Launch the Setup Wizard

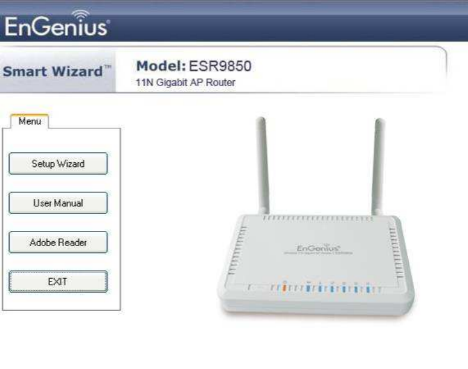pos(58,163)
